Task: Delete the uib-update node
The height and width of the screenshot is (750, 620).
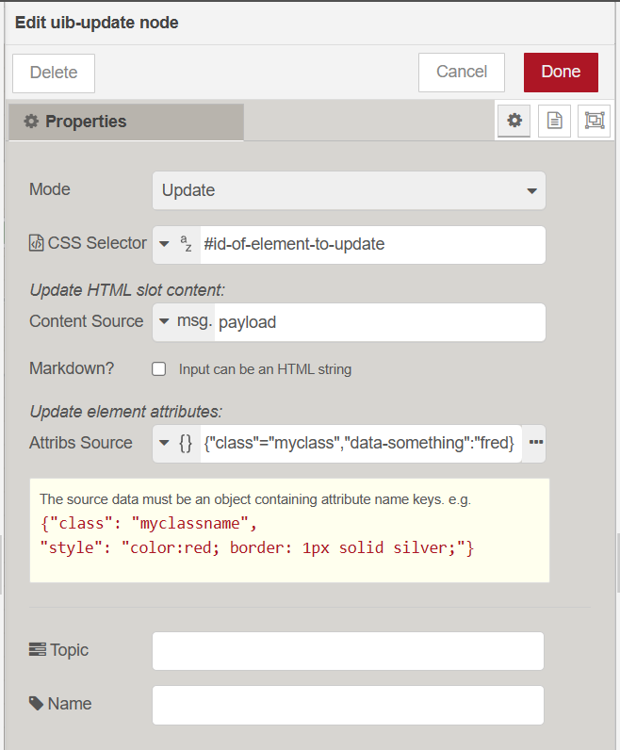Action: [54, 73]
